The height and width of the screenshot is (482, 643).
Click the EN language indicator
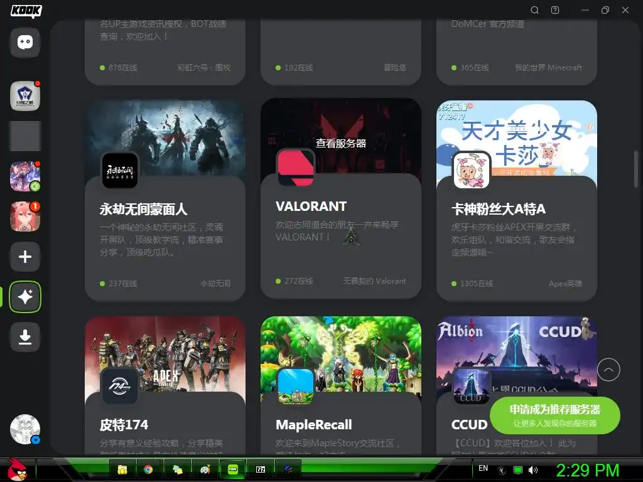[x=483, y=468]
